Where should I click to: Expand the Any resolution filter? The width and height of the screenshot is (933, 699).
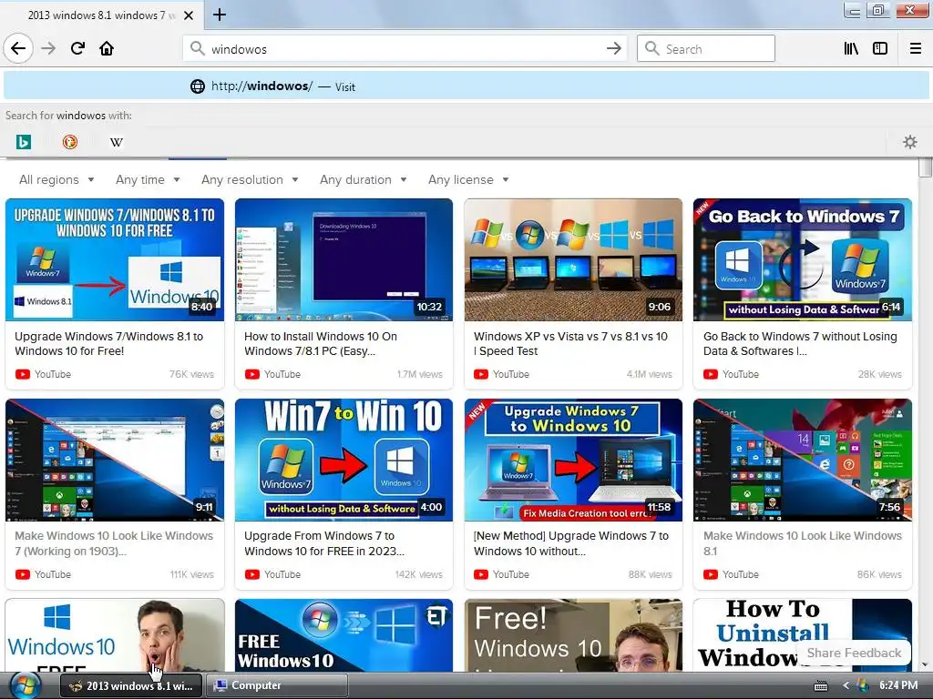tap(250, 179)
